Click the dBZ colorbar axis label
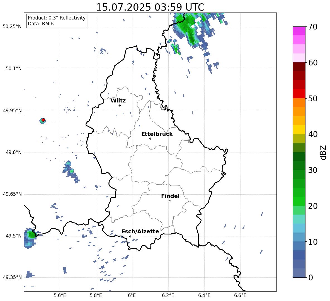 tap(323, 152)
